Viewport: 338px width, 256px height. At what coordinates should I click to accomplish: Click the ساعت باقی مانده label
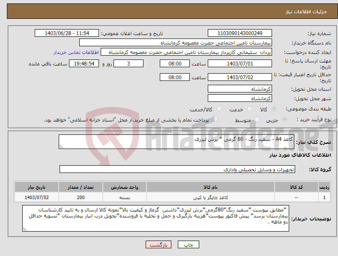pos(48,64)
